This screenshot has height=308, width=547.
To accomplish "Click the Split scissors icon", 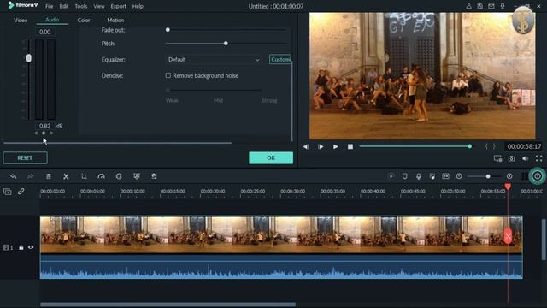I will [x=66, y=176].
